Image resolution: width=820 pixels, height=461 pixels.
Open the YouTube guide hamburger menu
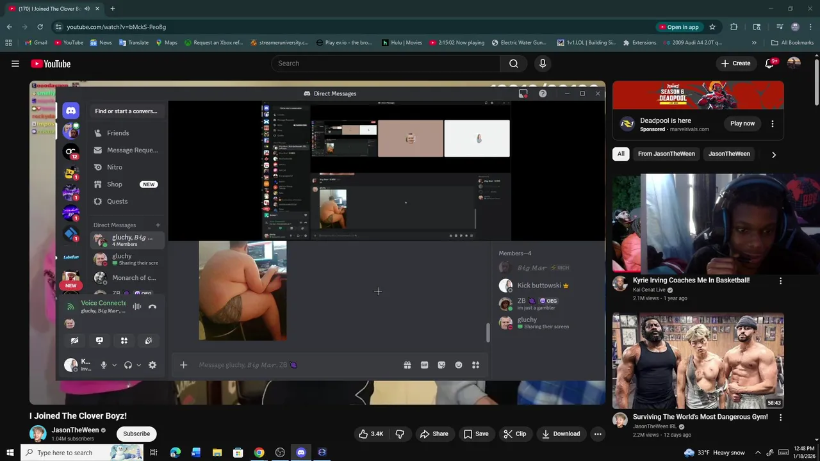point(15,63)
